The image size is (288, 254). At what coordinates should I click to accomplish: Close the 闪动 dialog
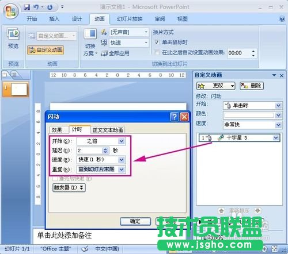point(184,117)
